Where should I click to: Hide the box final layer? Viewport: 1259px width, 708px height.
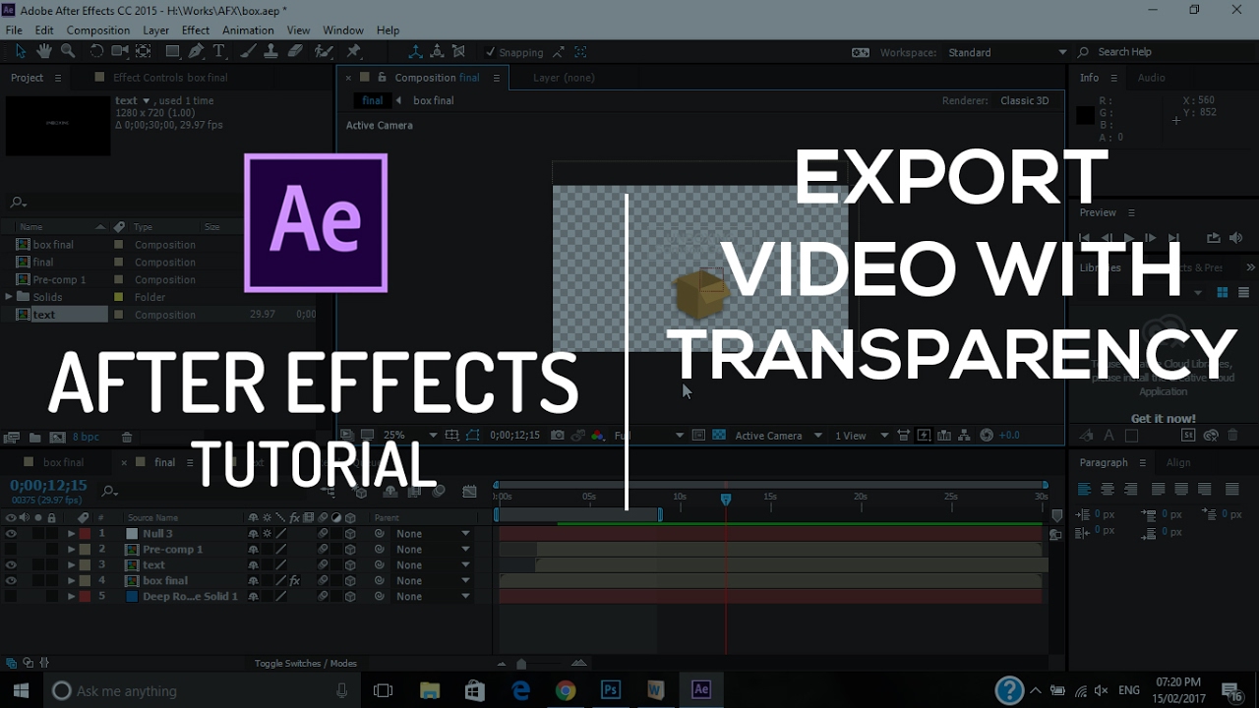click(x=11, y=581)
